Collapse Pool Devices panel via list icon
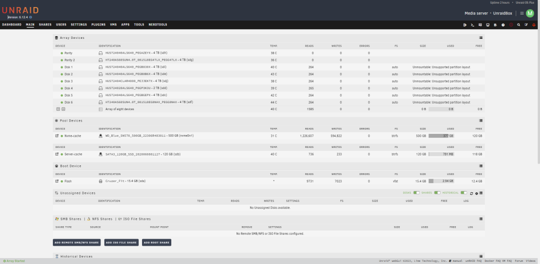Image resolution: width=540 pixels, height=264 pixels. (x=481, y=120)
